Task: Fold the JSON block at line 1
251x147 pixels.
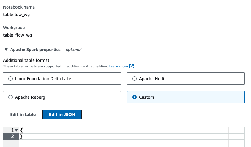Action: tap(16, 130)
